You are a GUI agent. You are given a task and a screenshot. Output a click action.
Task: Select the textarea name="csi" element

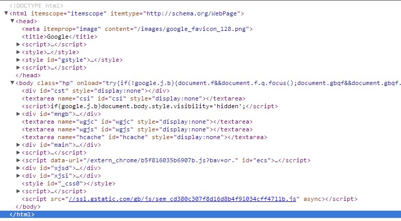(x=134, y=98)
